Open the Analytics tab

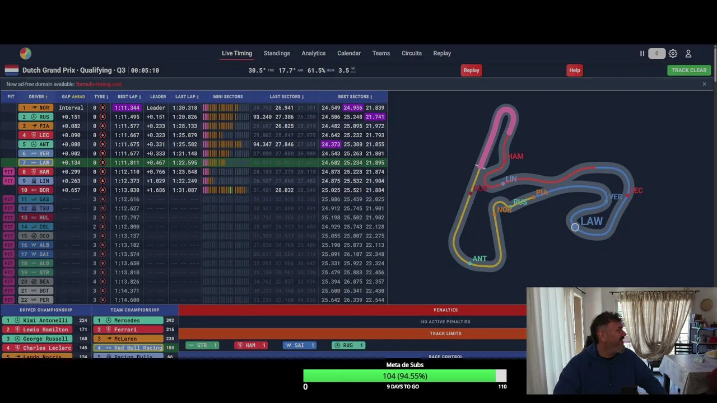point(314,53)
